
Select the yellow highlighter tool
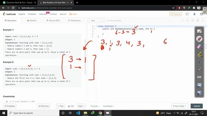[x=199, y=54]
